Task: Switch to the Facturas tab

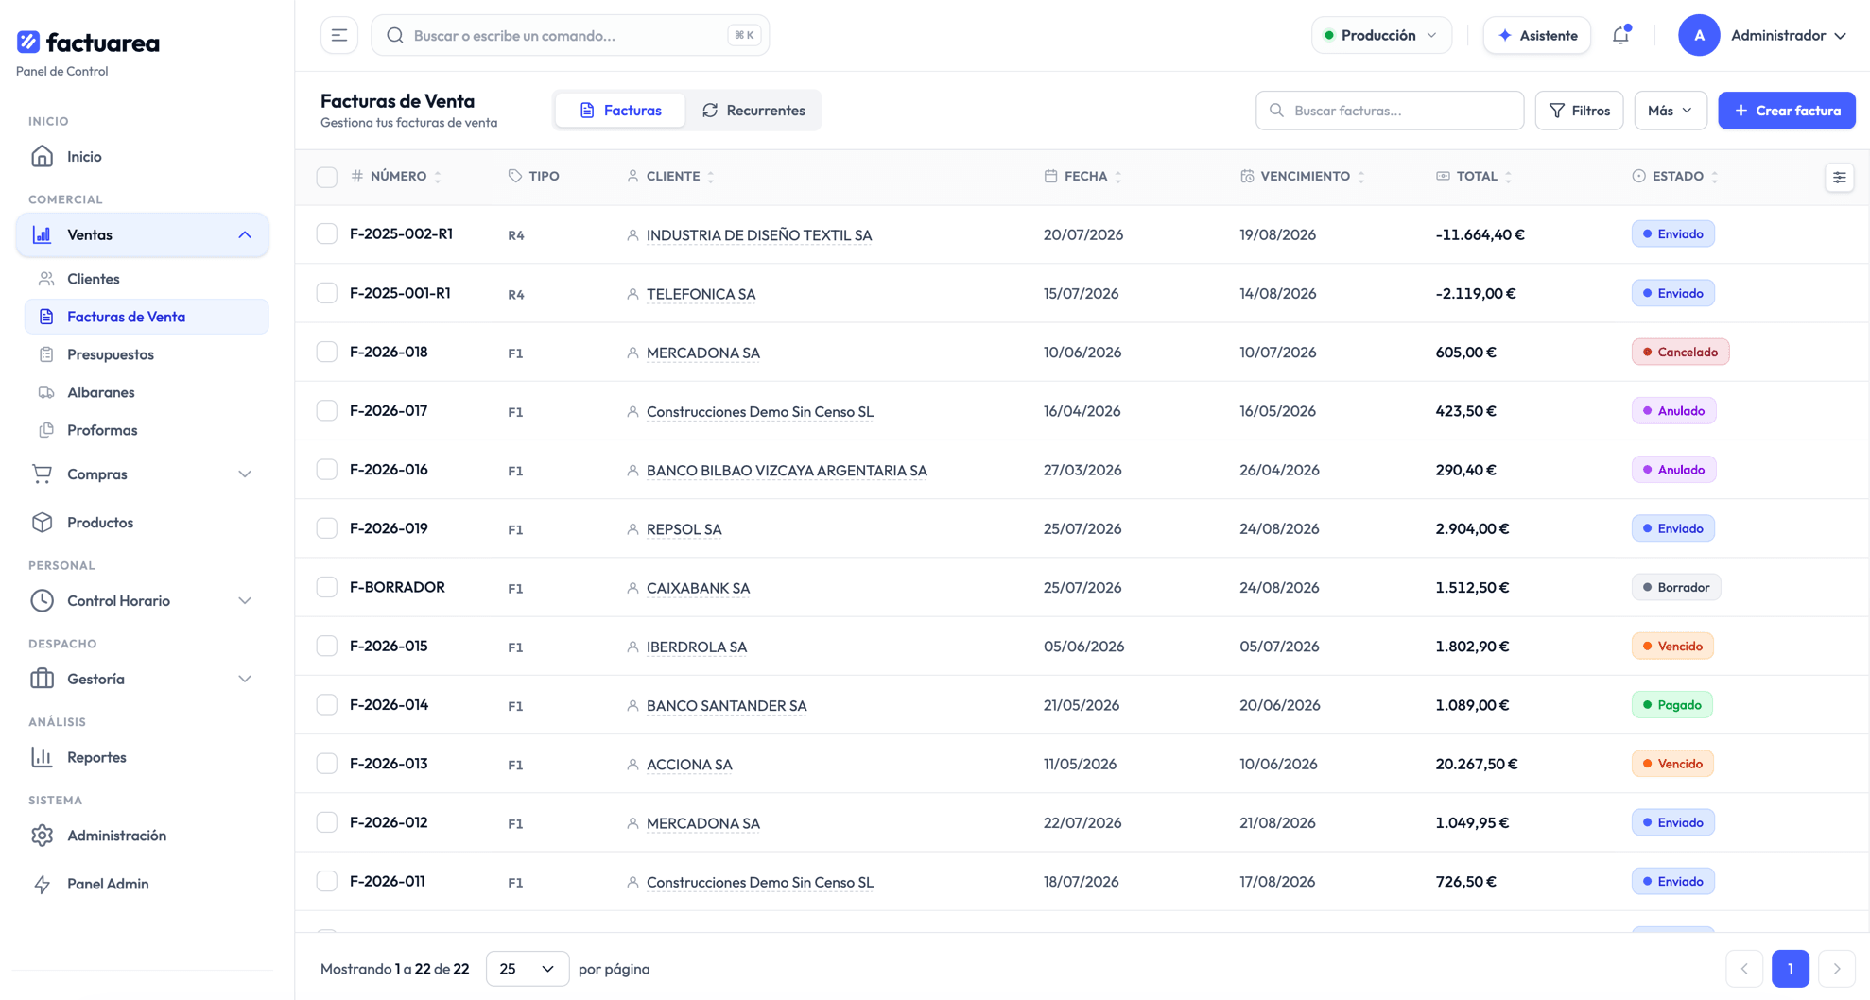Action: [620, 111]
